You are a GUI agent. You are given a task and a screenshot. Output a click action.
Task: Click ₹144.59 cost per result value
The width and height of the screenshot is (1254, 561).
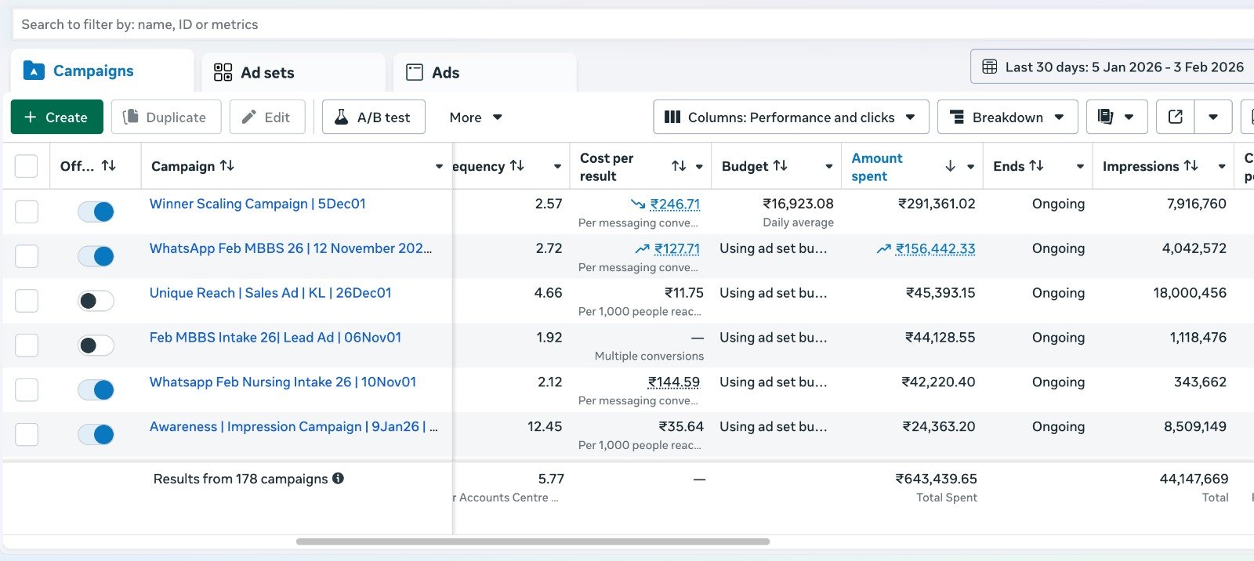tap(674, 382)
